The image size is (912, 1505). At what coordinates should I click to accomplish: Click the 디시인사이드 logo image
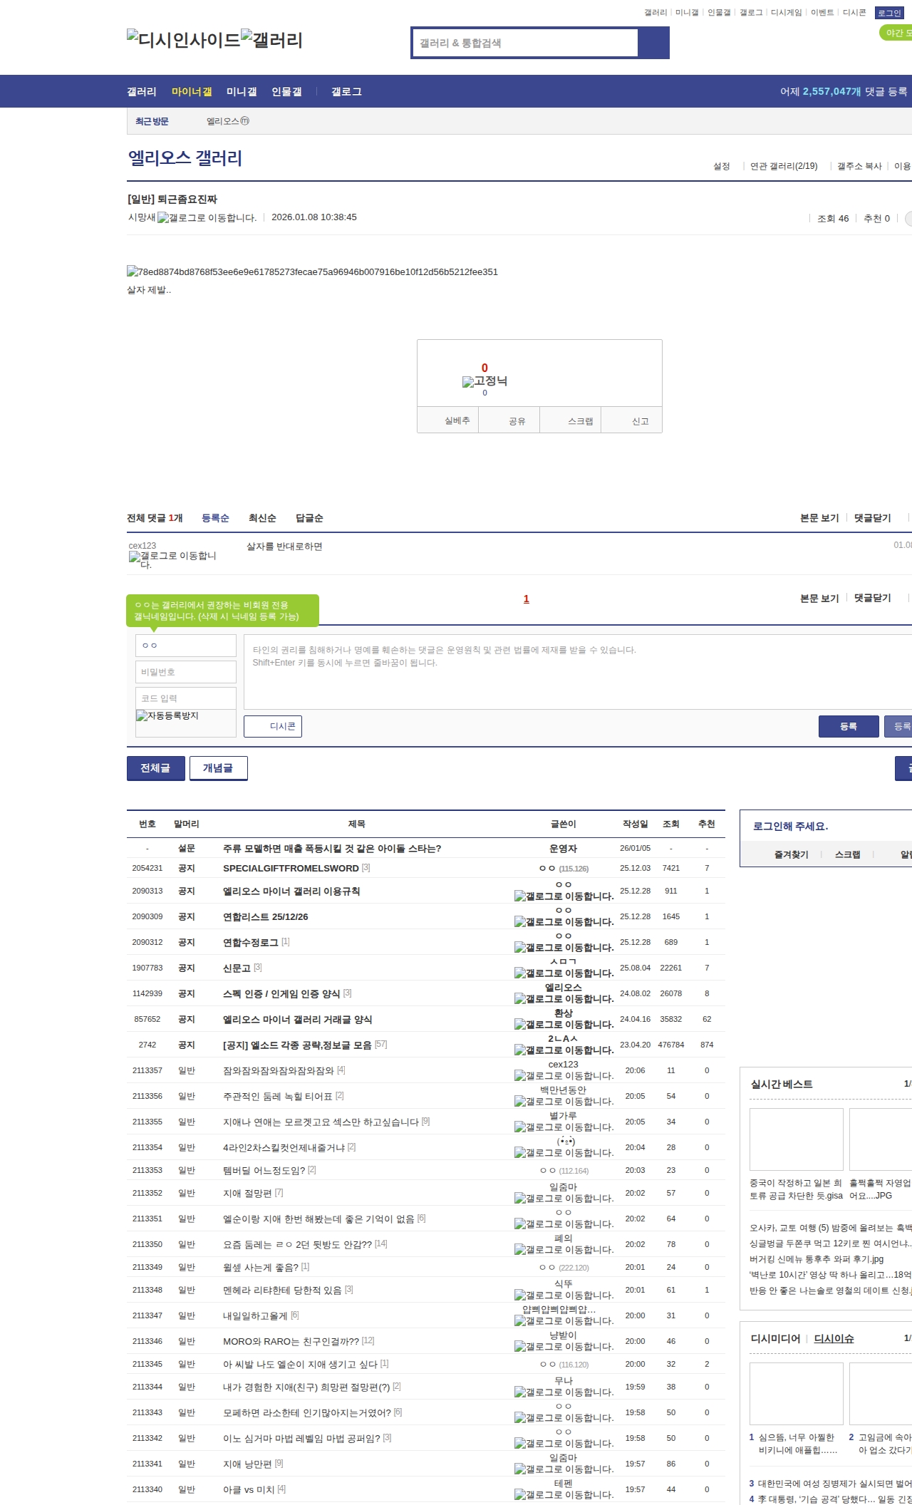tap(183, 40)
